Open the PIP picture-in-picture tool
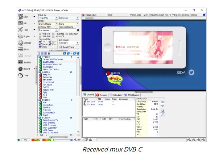 point(20,23)
